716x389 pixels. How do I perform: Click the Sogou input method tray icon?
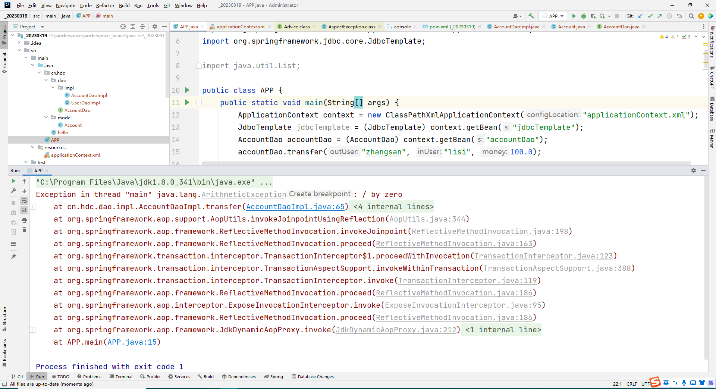point(655,382)
